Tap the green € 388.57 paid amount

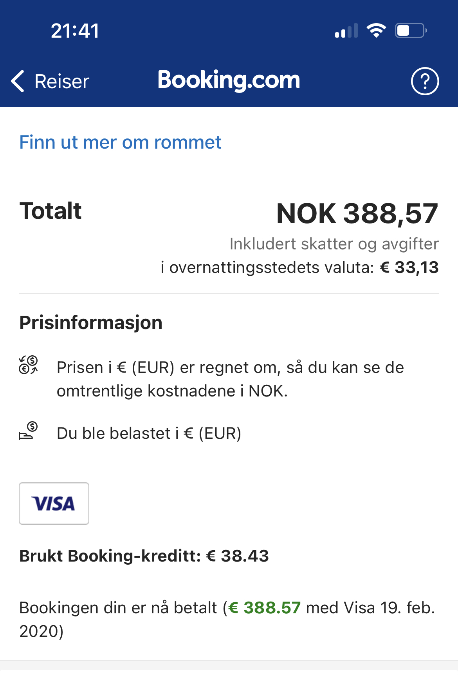pos(265,608)
